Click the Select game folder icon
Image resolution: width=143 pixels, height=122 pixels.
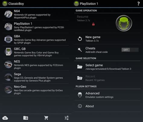pos(80,67)
